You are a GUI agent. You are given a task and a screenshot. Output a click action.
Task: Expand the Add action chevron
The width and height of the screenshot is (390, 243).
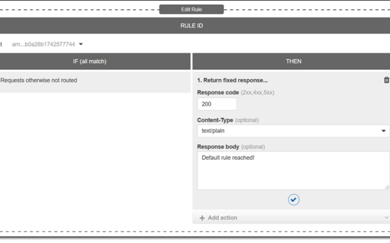(x=386, y=217)
